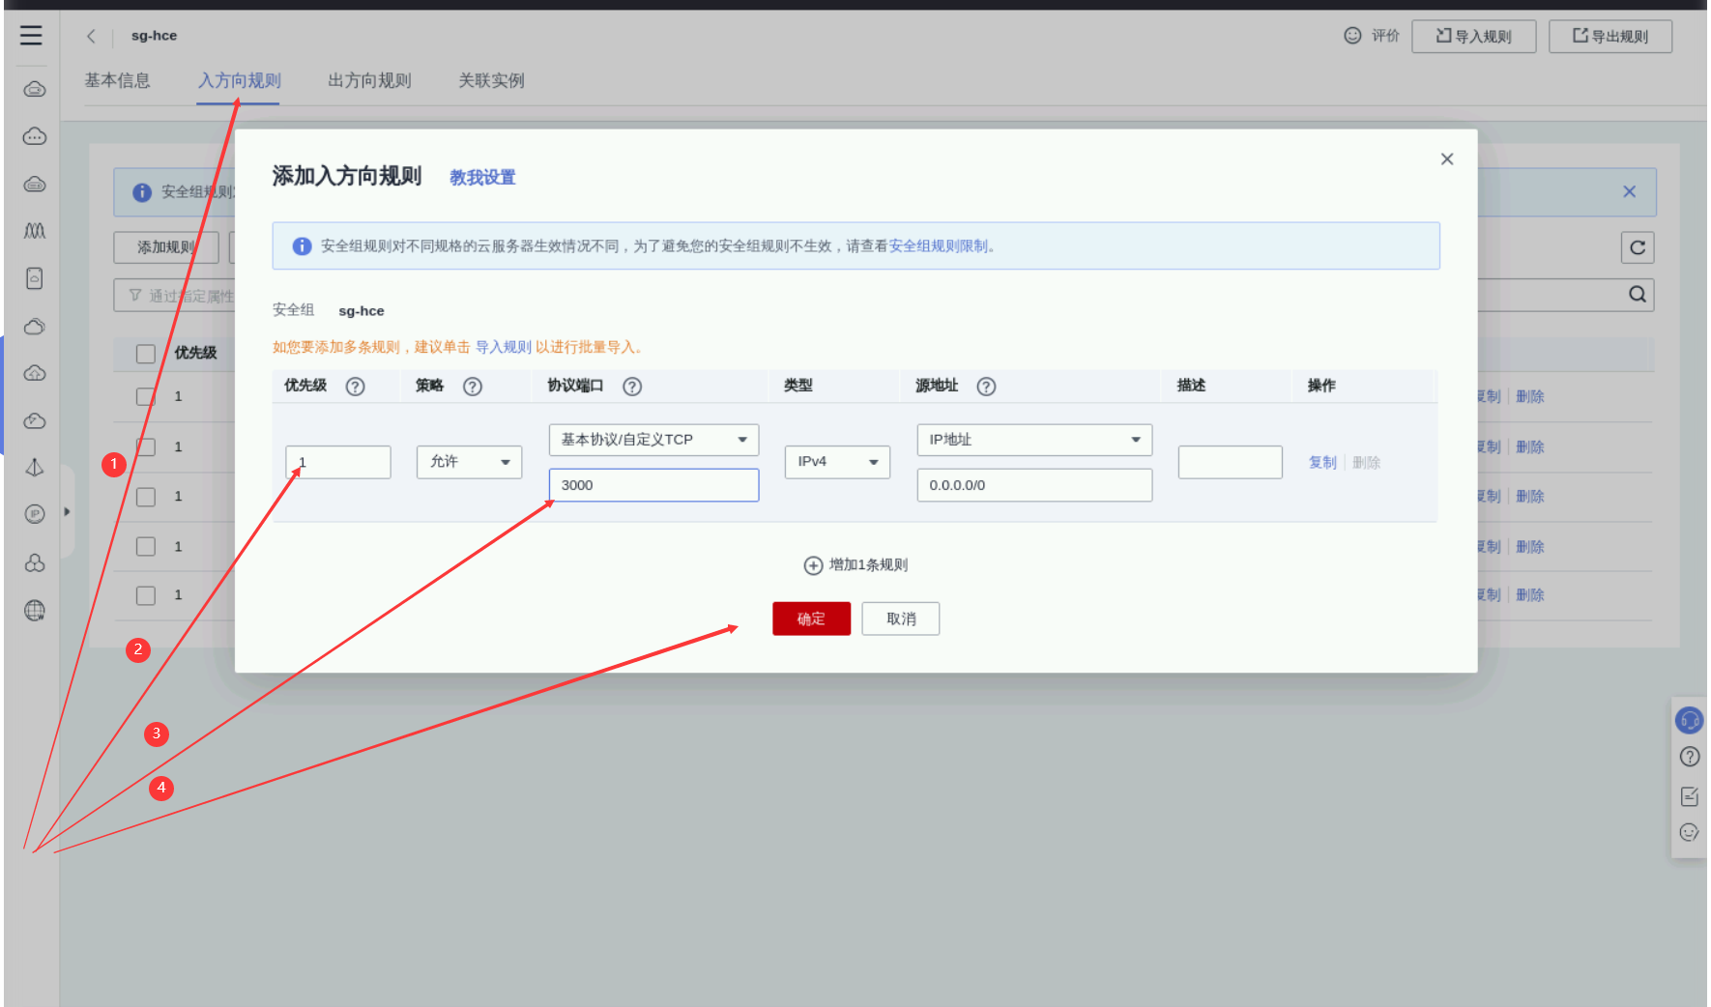Open the 基本协议/自定义TCP protocol dropdown
The height and width of the screenshot is (1007, 1711).
654,440
